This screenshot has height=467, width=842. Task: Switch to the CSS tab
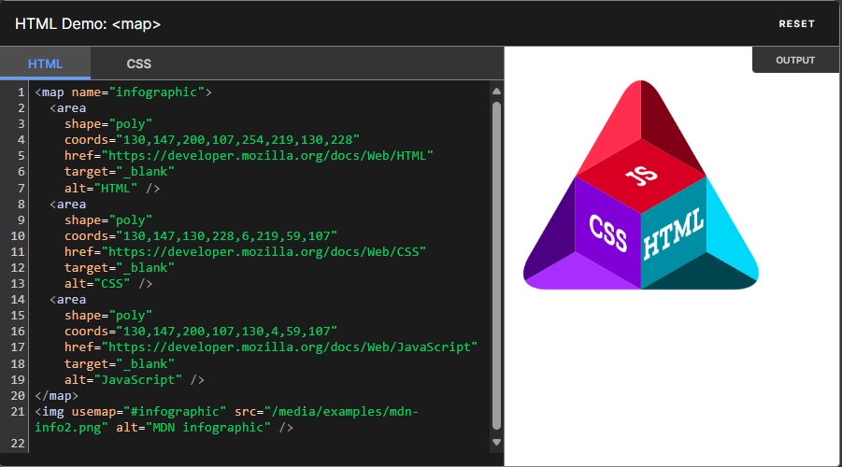[x=138, y=64]
